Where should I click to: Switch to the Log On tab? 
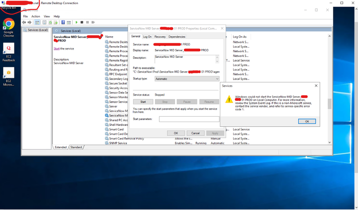tap(147, 37)
